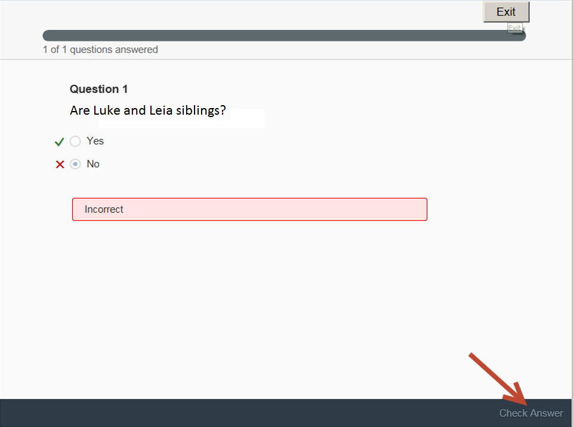Click the questions answered counter text
Screen dimensions: 574x427
tap(100, 50)
